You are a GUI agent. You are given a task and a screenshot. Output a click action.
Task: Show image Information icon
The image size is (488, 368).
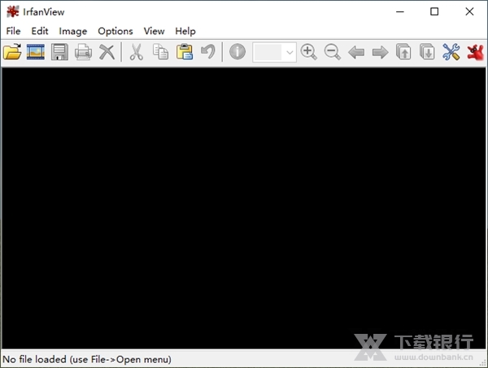[237, 53]
